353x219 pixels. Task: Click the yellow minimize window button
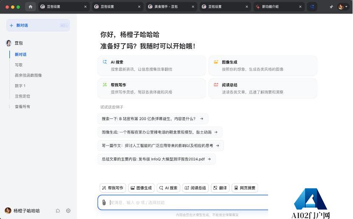13,7
